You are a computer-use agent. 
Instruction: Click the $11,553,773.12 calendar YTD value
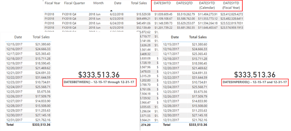[x=208, y=19]
